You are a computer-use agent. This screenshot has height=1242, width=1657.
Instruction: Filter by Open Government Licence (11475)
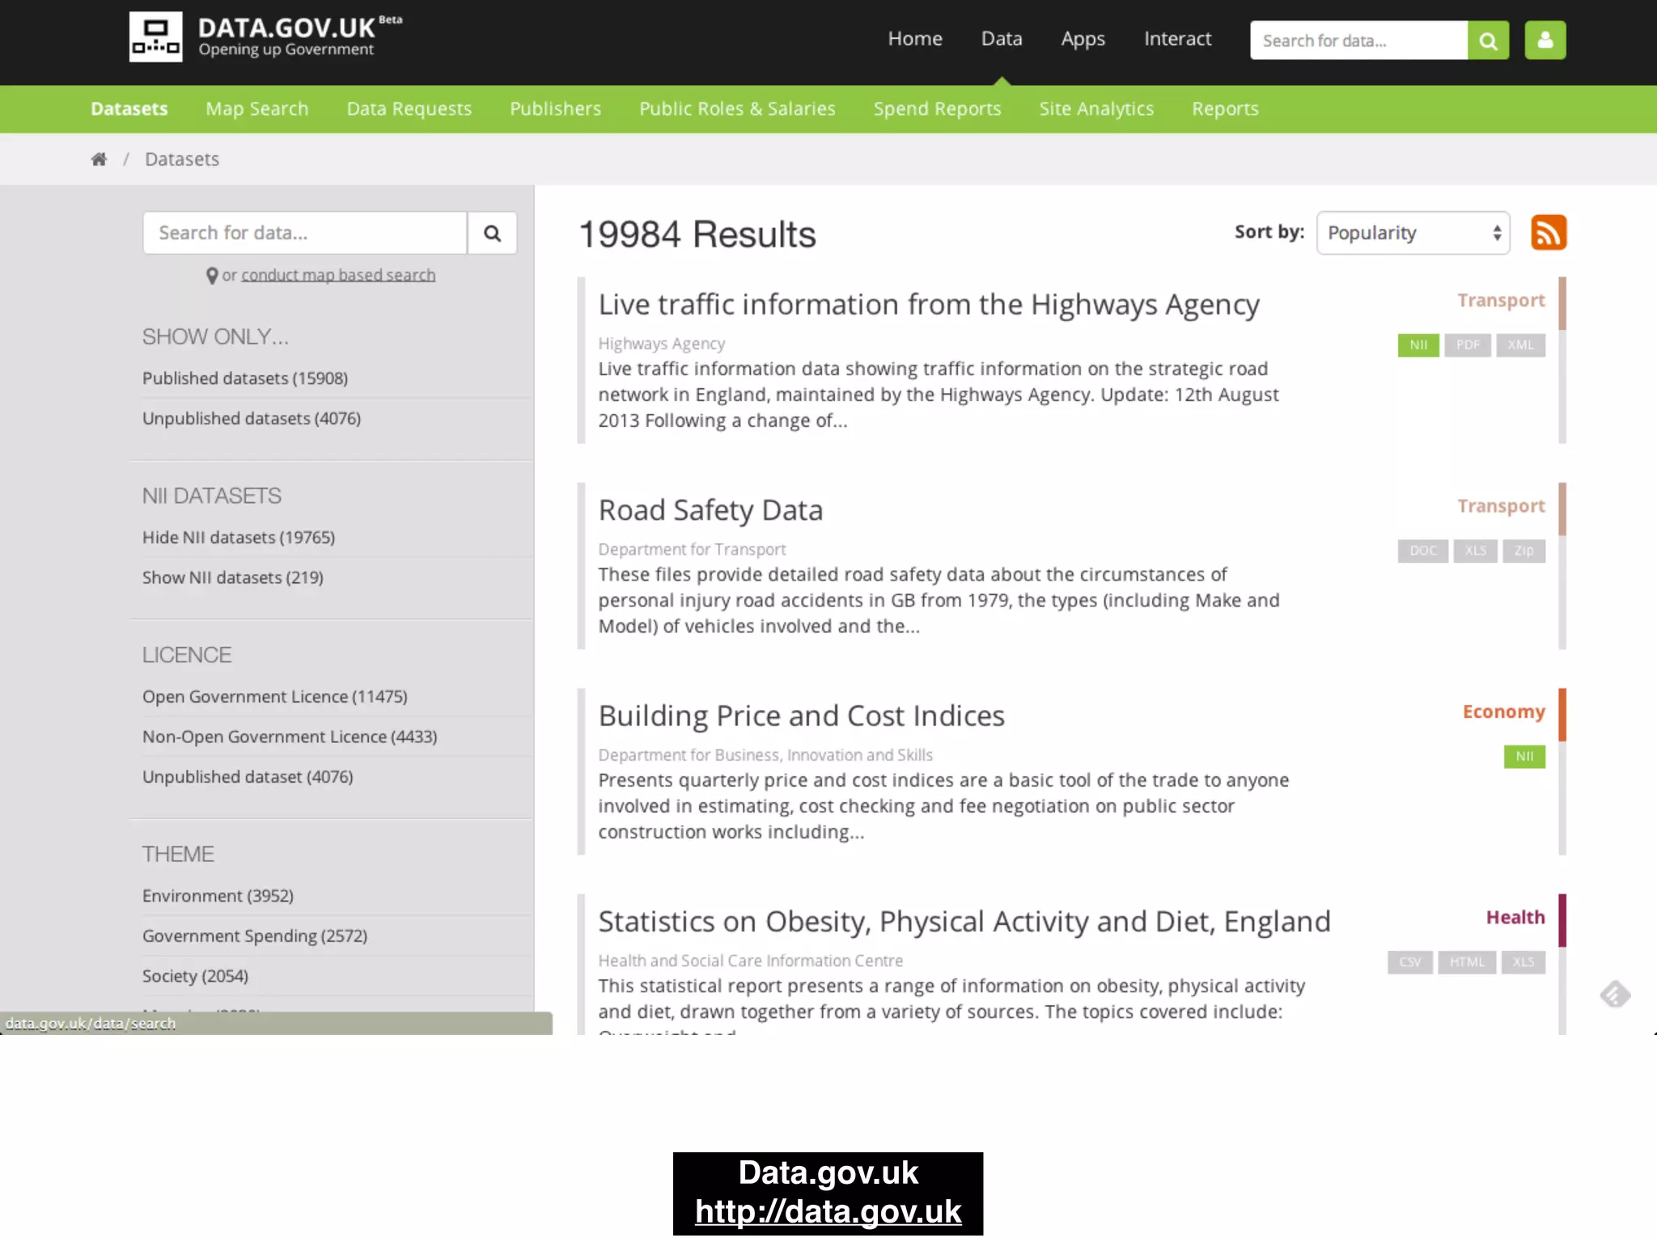(275, 697)
